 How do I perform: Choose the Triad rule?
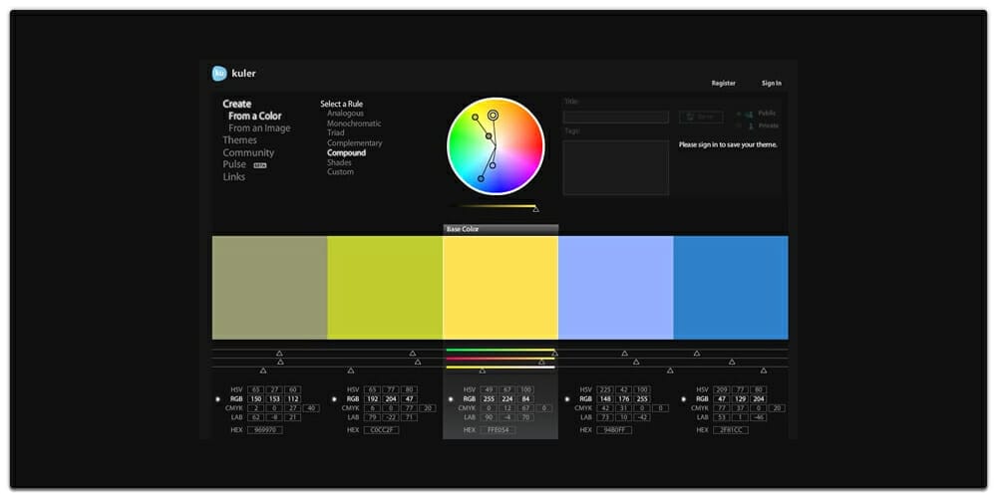tap(336, 132)
